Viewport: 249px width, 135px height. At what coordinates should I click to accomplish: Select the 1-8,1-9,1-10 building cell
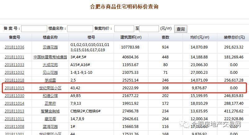click(x=81, y=72)
